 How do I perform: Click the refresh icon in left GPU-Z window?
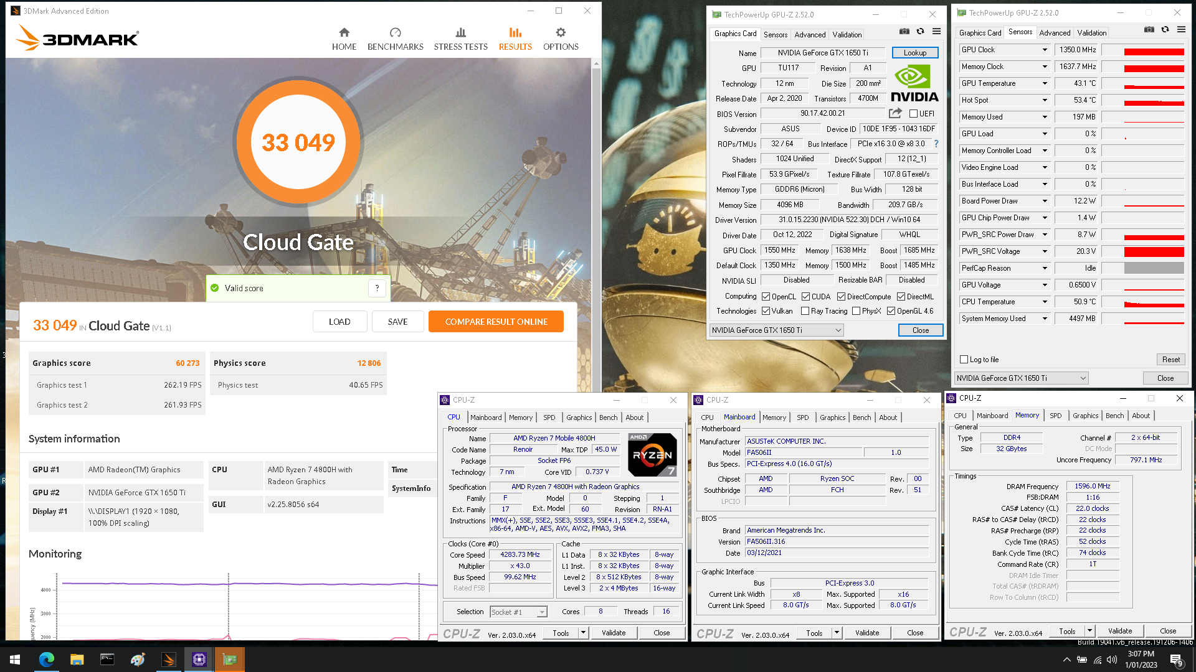(920, 32)
